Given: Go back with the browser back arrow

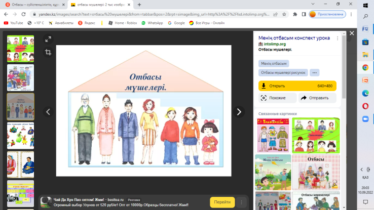Looking at the screenshot, I should pos(6,14).
